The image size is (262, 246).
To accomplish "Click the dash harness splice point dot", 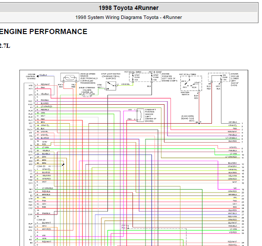I will (x=199, y=123).
